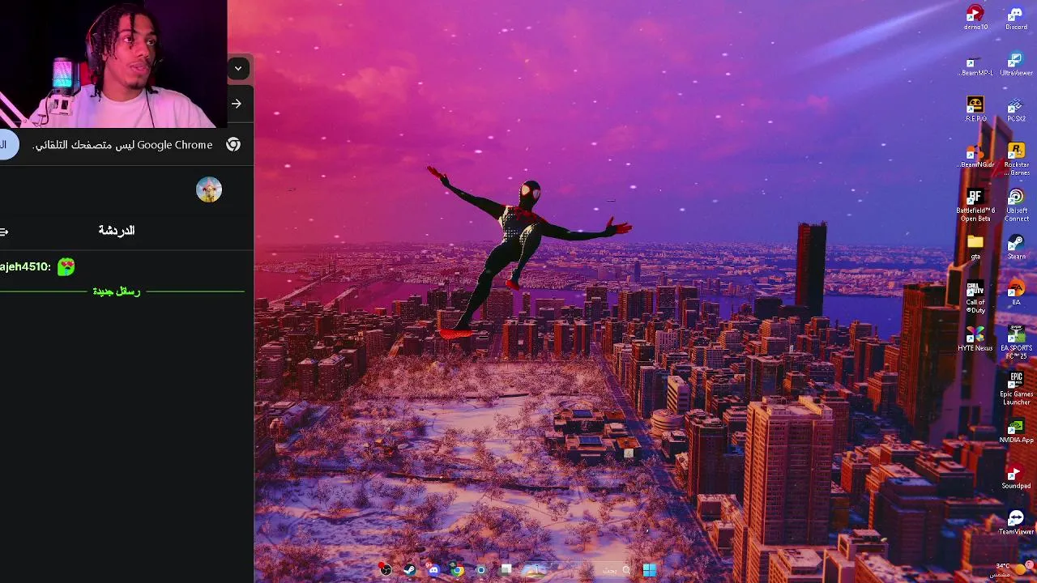Open Ubisoft Connect desktop icon
This screenshot has width=1037, height=583.
[1016, 206]
